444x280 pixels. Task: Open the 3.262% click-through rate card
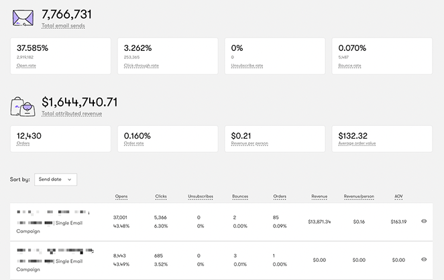(x=168, y=56)
